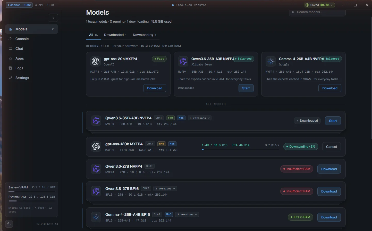The width and height of the screenshot is (372, 231).
Task: Cancel the gpt-oss-120b MXFP4 download
Action: pos(331,147)
